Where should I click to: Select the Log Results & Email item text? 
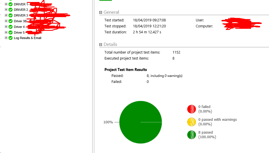click(x=28, y=38)
